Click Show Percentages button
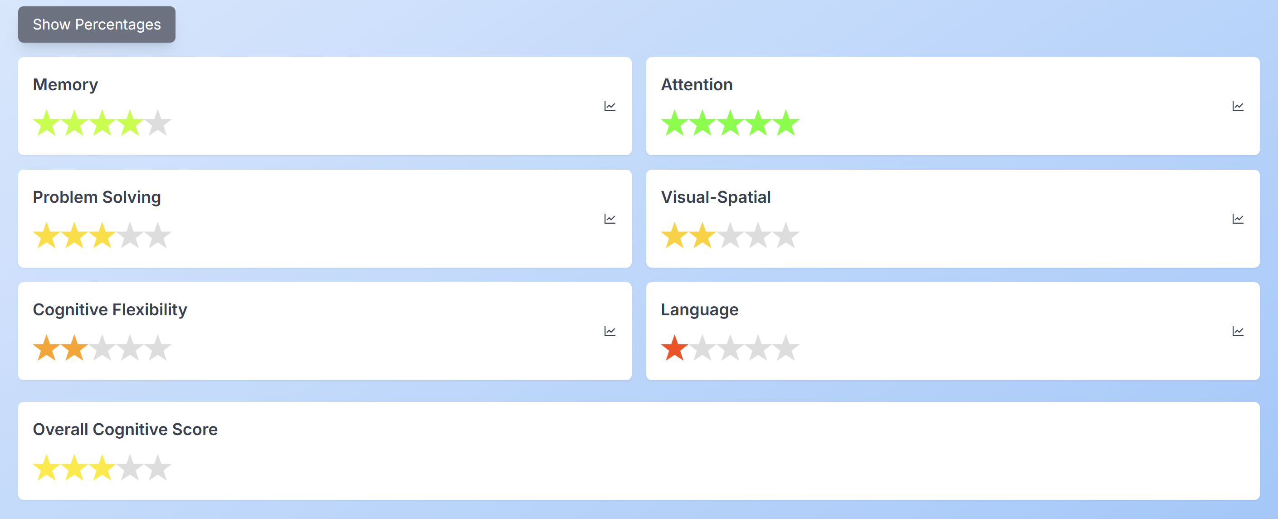The width and height of the screenshot is (1278, 519). point(96,23)
